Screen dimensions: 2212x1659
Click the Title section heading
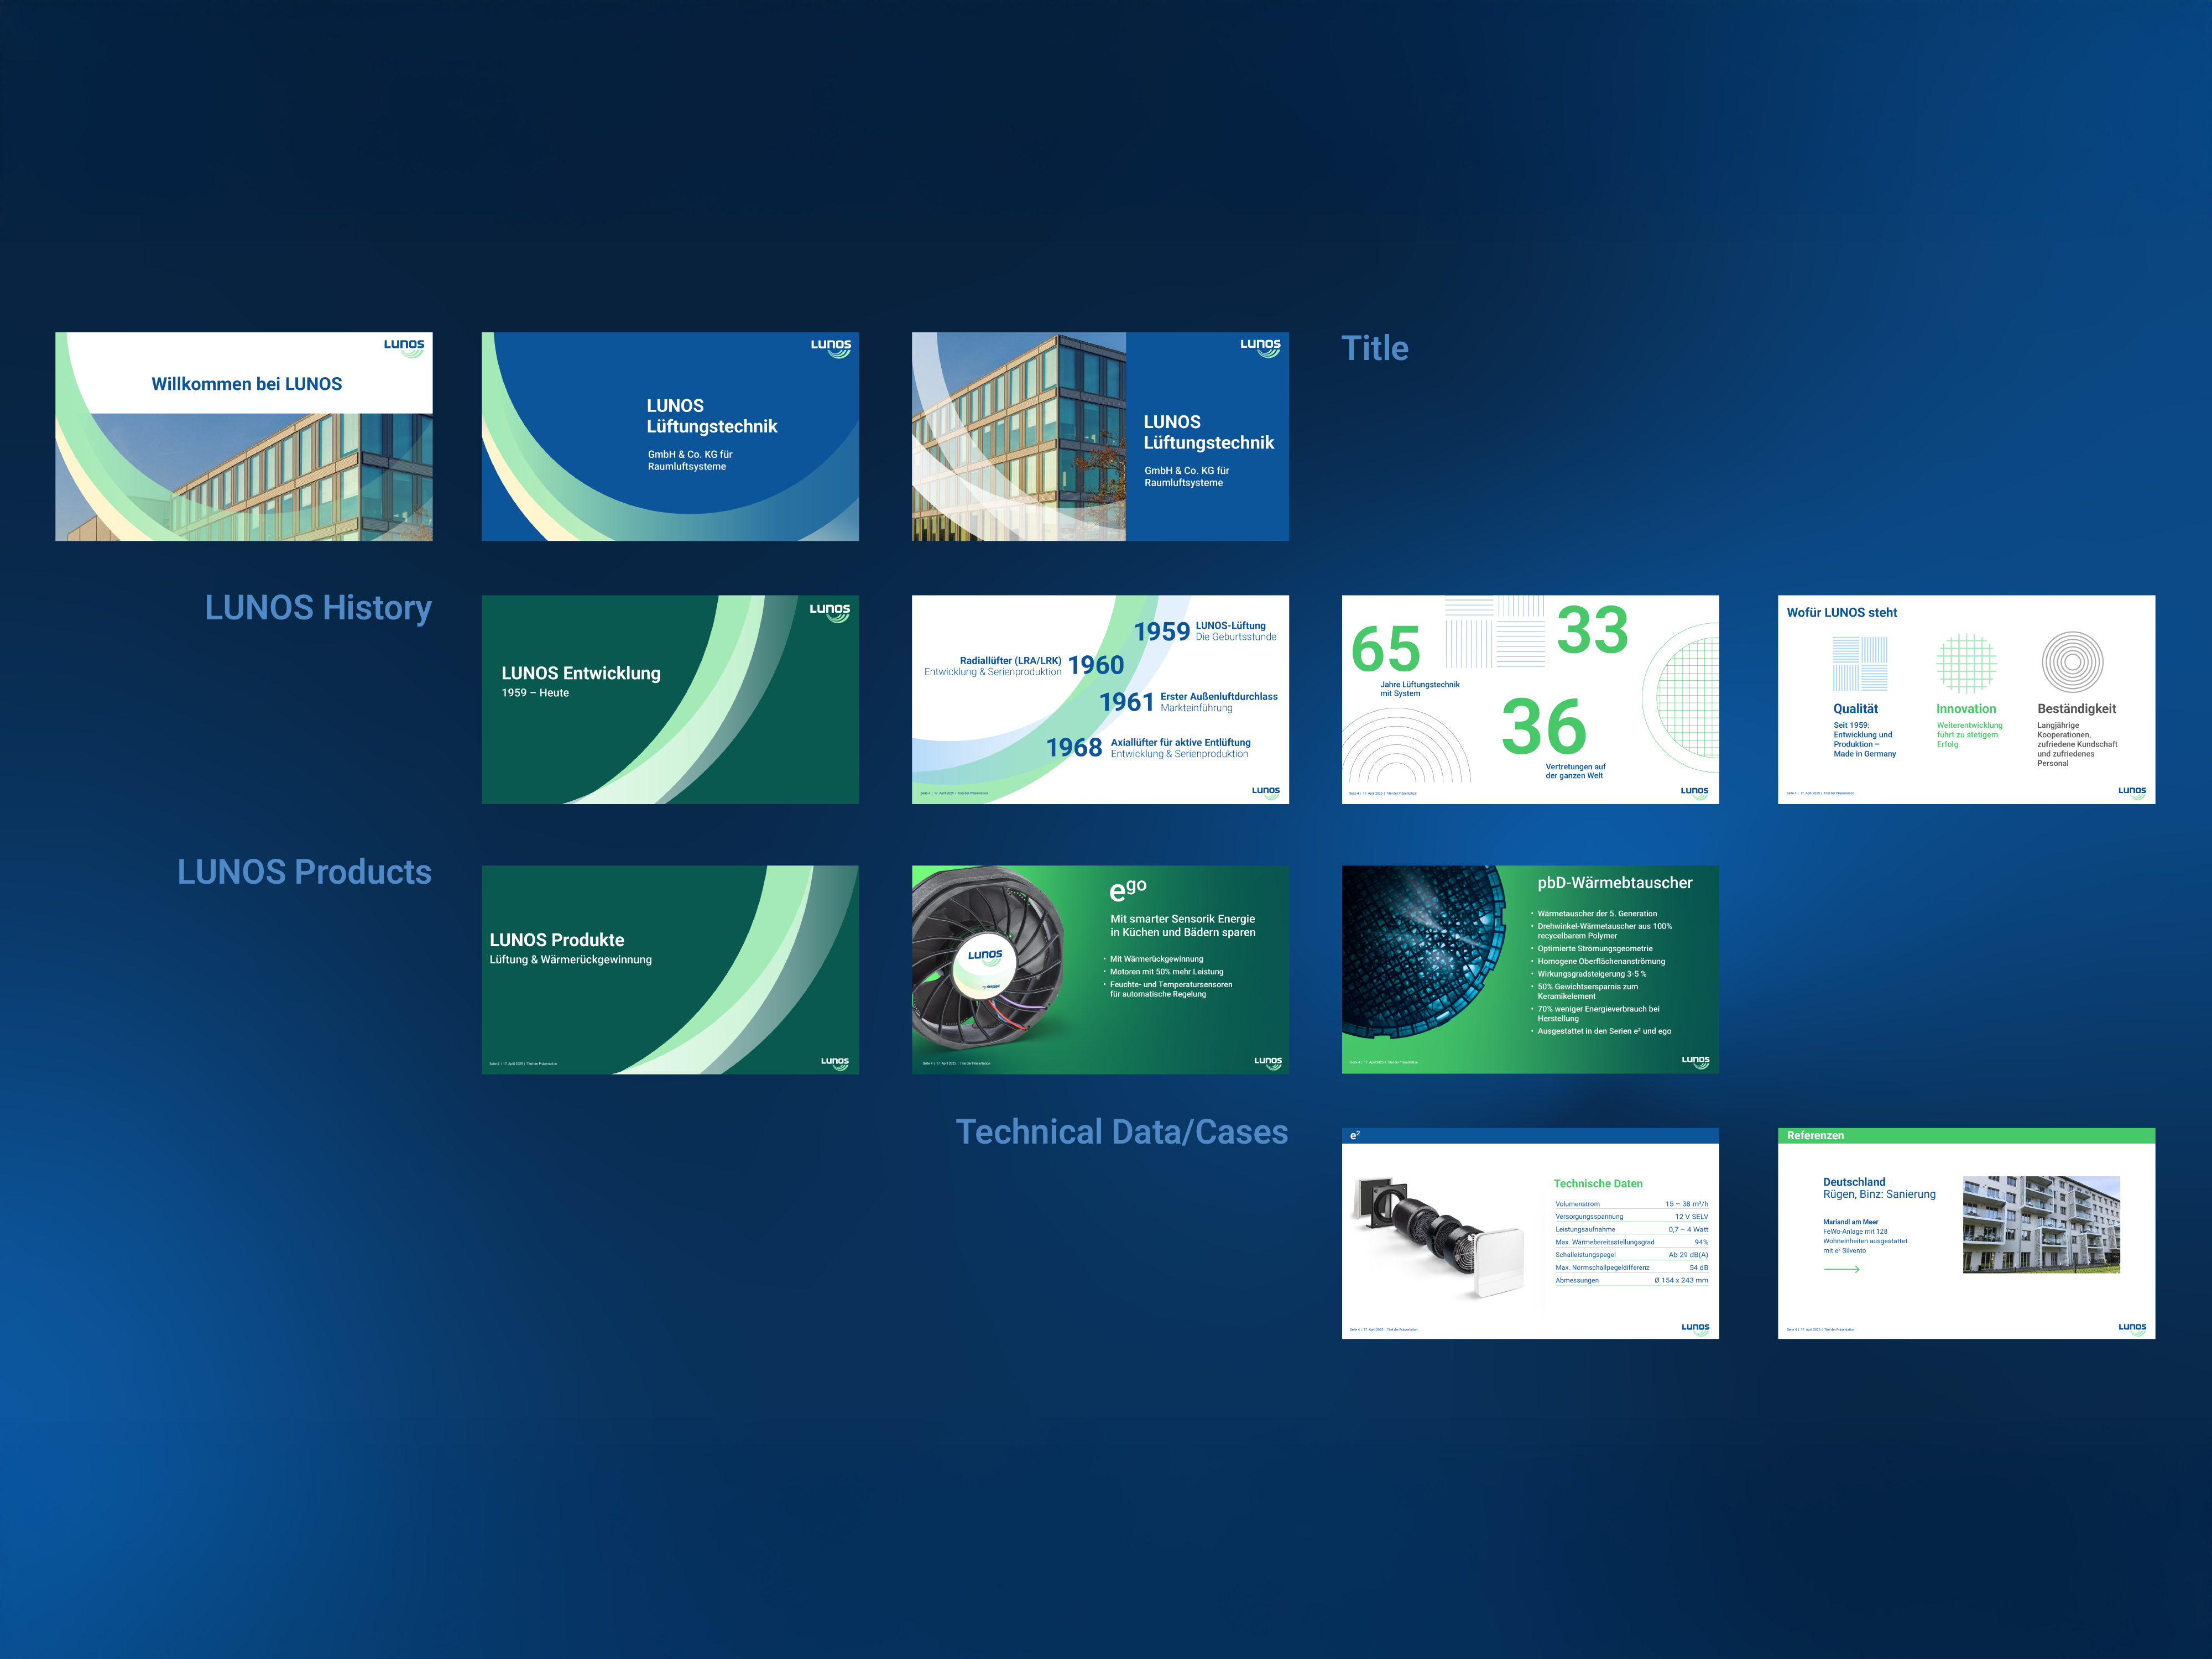tap(1374, 348)
